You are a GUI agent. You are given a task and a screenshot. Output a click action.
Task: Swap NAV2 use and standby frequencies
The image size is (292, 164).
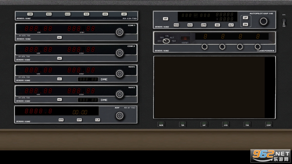pos(59,100)
